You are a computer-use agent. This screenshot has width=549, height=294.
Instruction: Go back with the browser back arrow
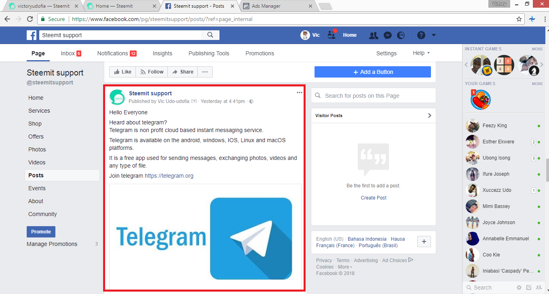8,19
